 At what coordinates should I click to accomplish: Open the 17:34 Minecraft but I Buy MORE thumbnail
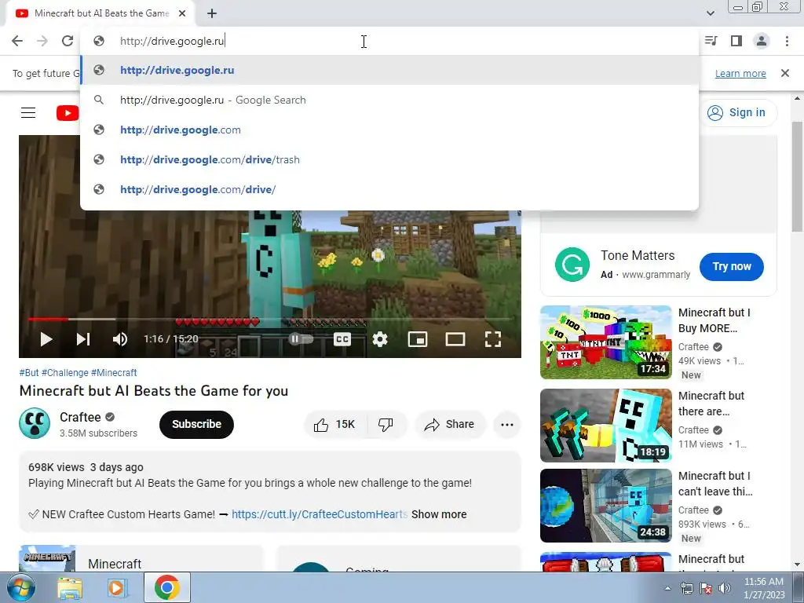(x=605, y=342)
